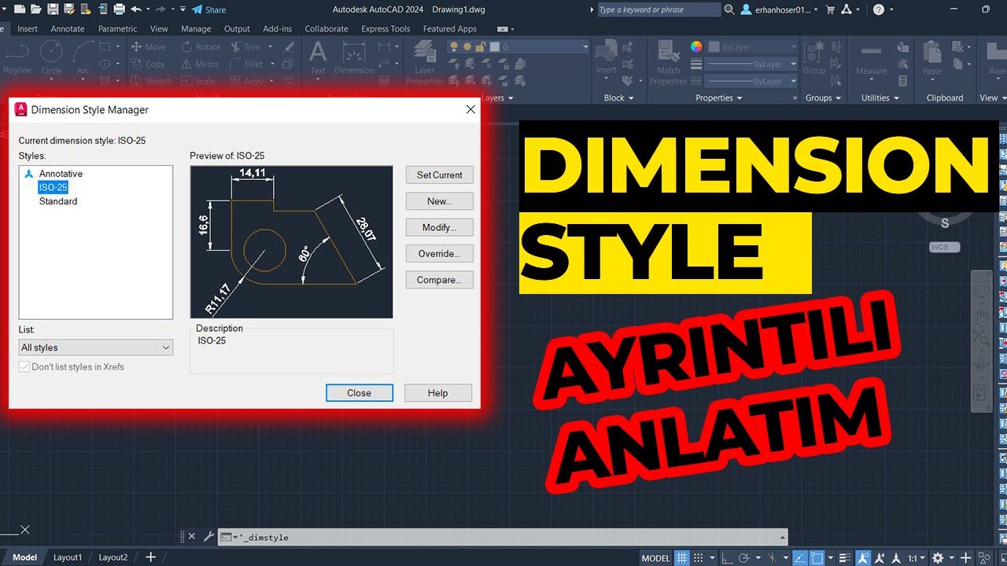
Task: Click the Compare... button
Action: 440,280
